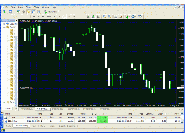Open the Alerts tab in Terminal
The width and height of the screenshot is (185, 133).
pyautogui.click(x=43, y=126)
